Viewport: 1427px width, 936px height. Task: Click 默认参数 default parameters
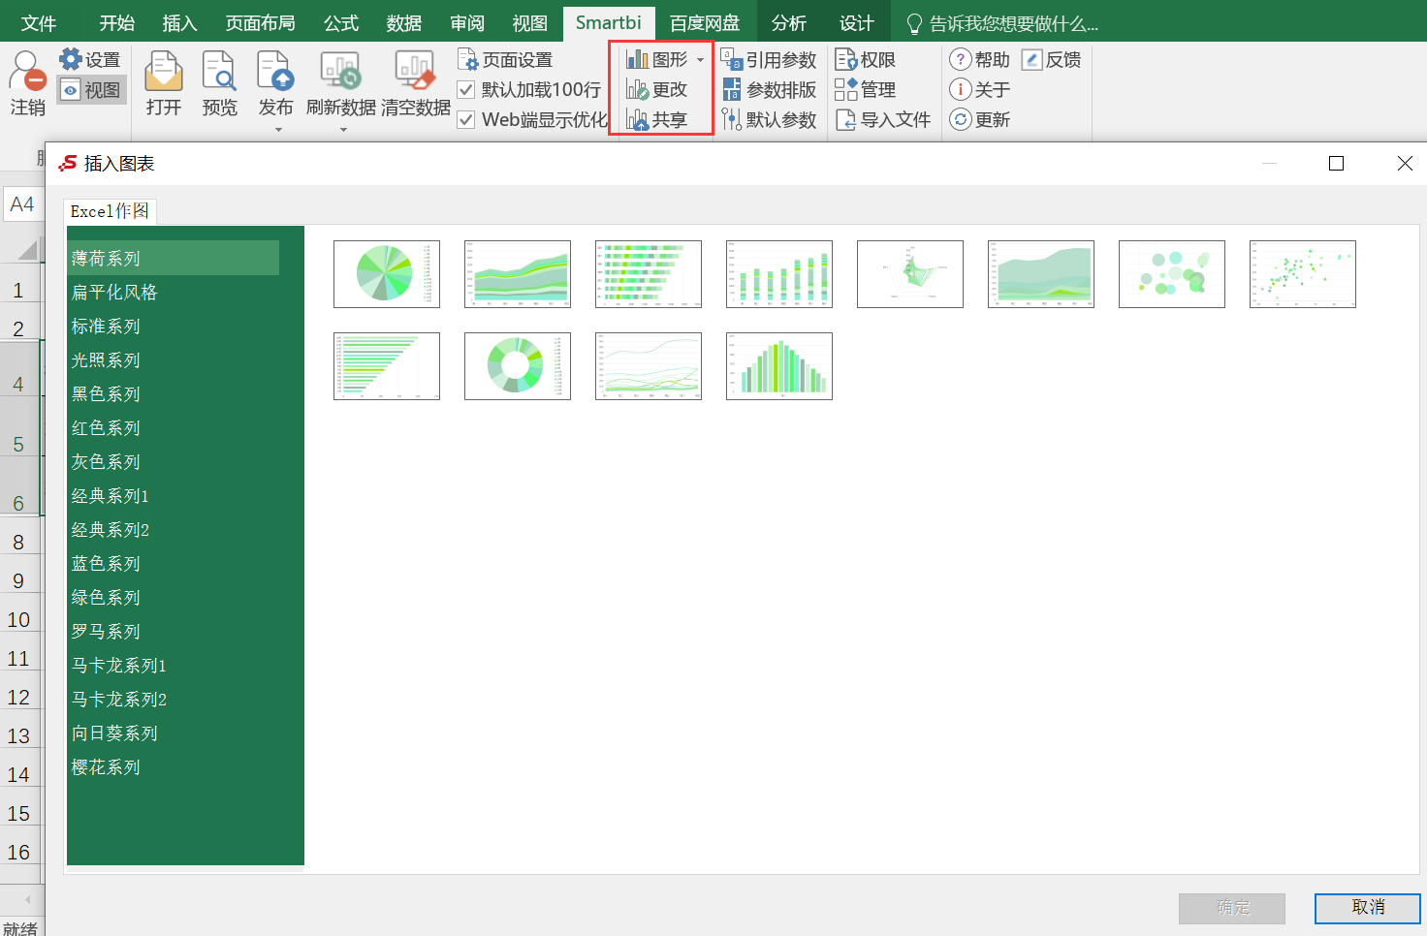pos(769,120)
